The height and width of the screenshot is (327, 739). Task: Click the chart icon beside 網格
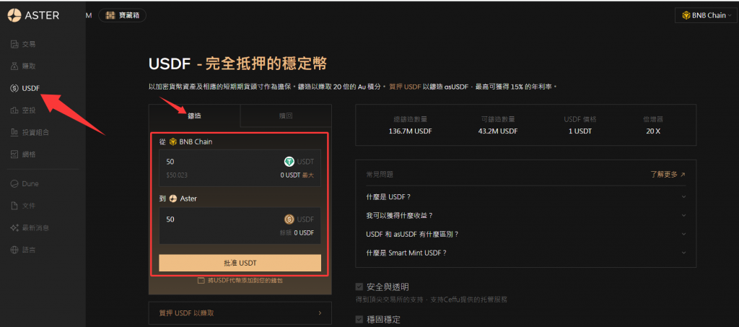14,154
